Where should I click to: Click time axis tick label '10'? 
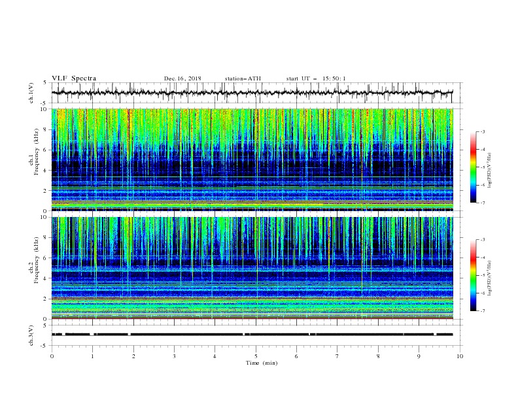click(x=460, y=356)
